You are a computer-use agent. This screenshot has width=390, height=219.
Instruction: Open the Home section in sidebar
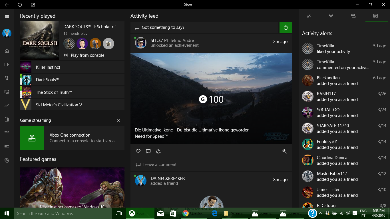click(7, 51)
